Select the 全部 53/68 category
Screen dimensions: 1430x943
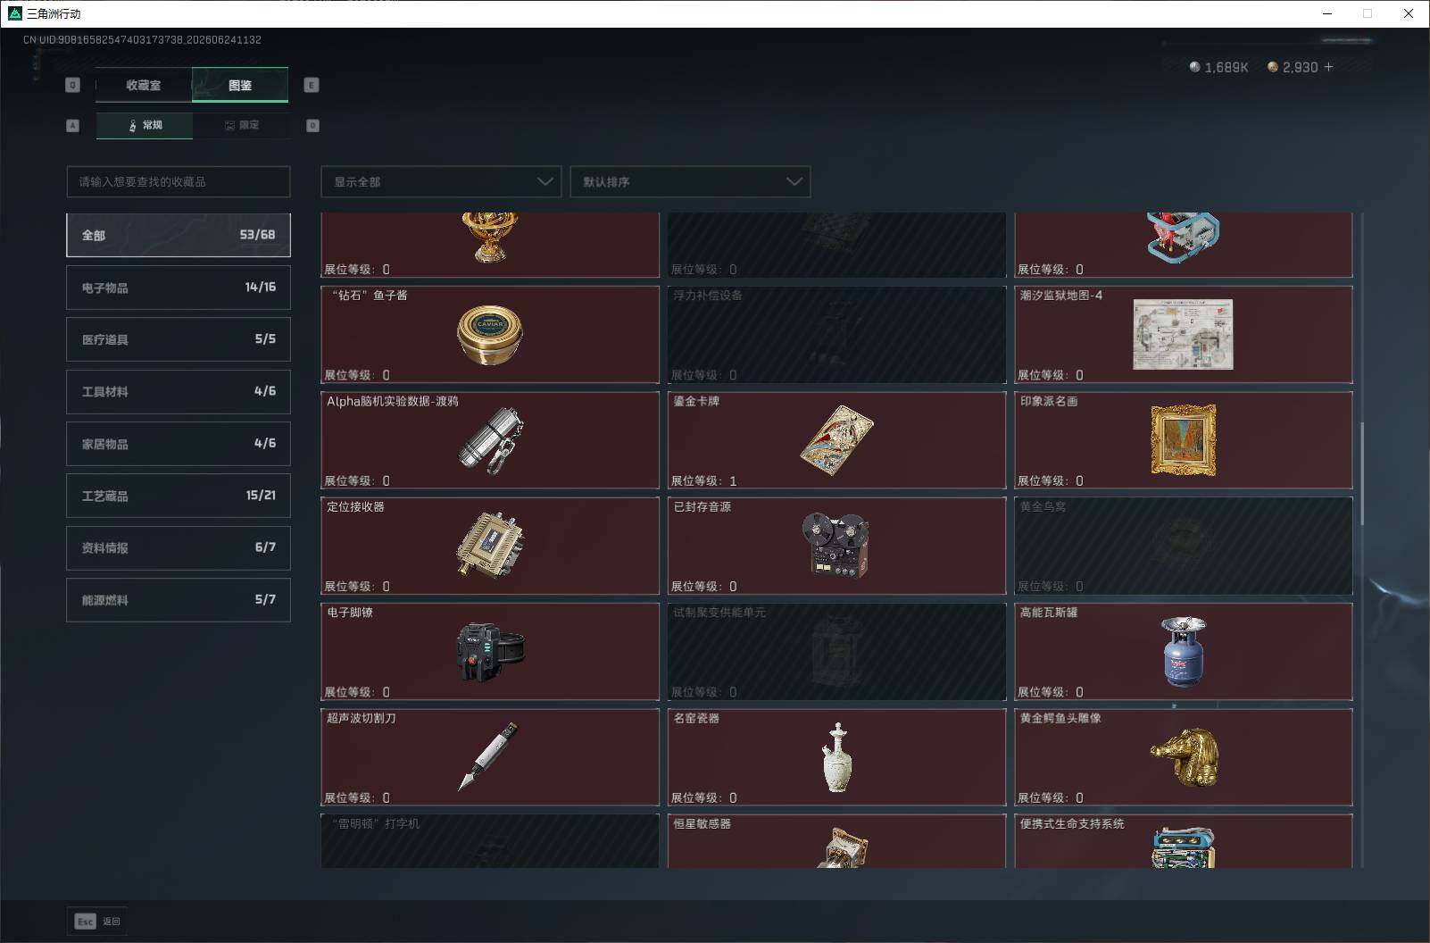(179, 235)
